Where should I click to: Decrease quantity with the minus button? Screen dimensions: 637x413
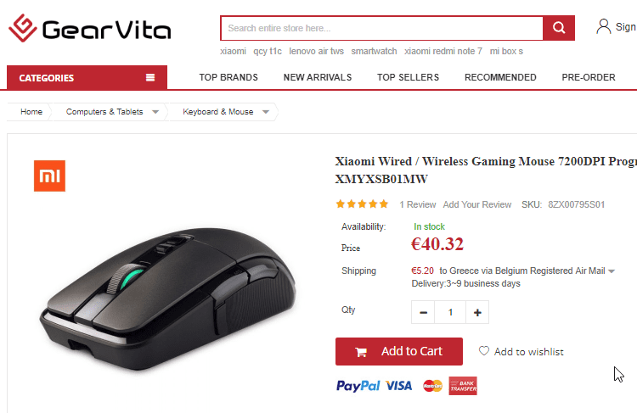pyautogui.click(x=423, y=312)
